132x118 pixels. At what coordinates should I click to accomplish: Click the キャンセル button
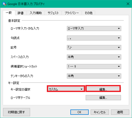[100, 112]
